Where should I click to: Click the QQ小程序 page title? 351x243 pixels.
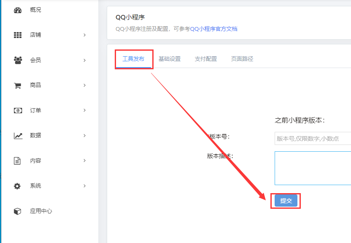(x=130, y=17)
